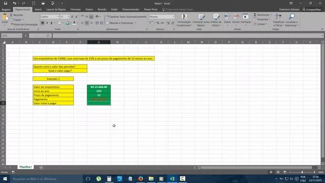
Task: Click the decrease font size icon
Action: [x=76, y=17]
